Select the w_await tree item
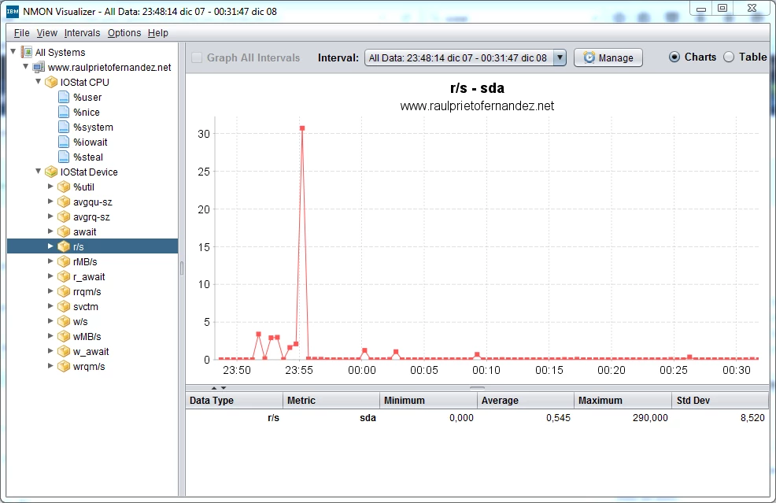 pos(91,352)
